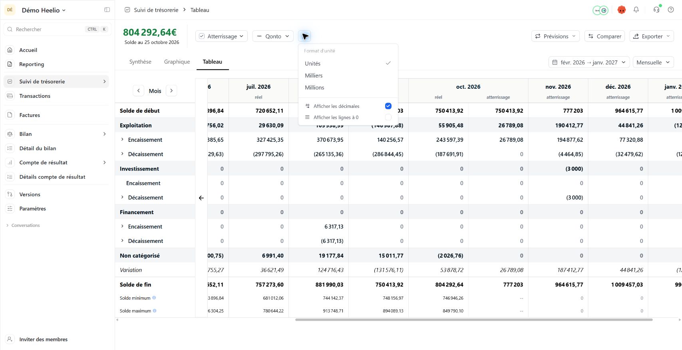This screenshot has width=682, height=350.
Task: Open Factures via its document icon
Action: (x=10, y=115)
